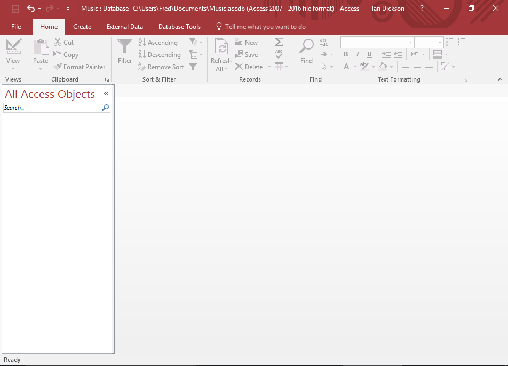This screenshot has height=366, width=508.
Task: Click the Copy command in the Clipboard group
Action: pyautogui.click(x=66, y=55)
